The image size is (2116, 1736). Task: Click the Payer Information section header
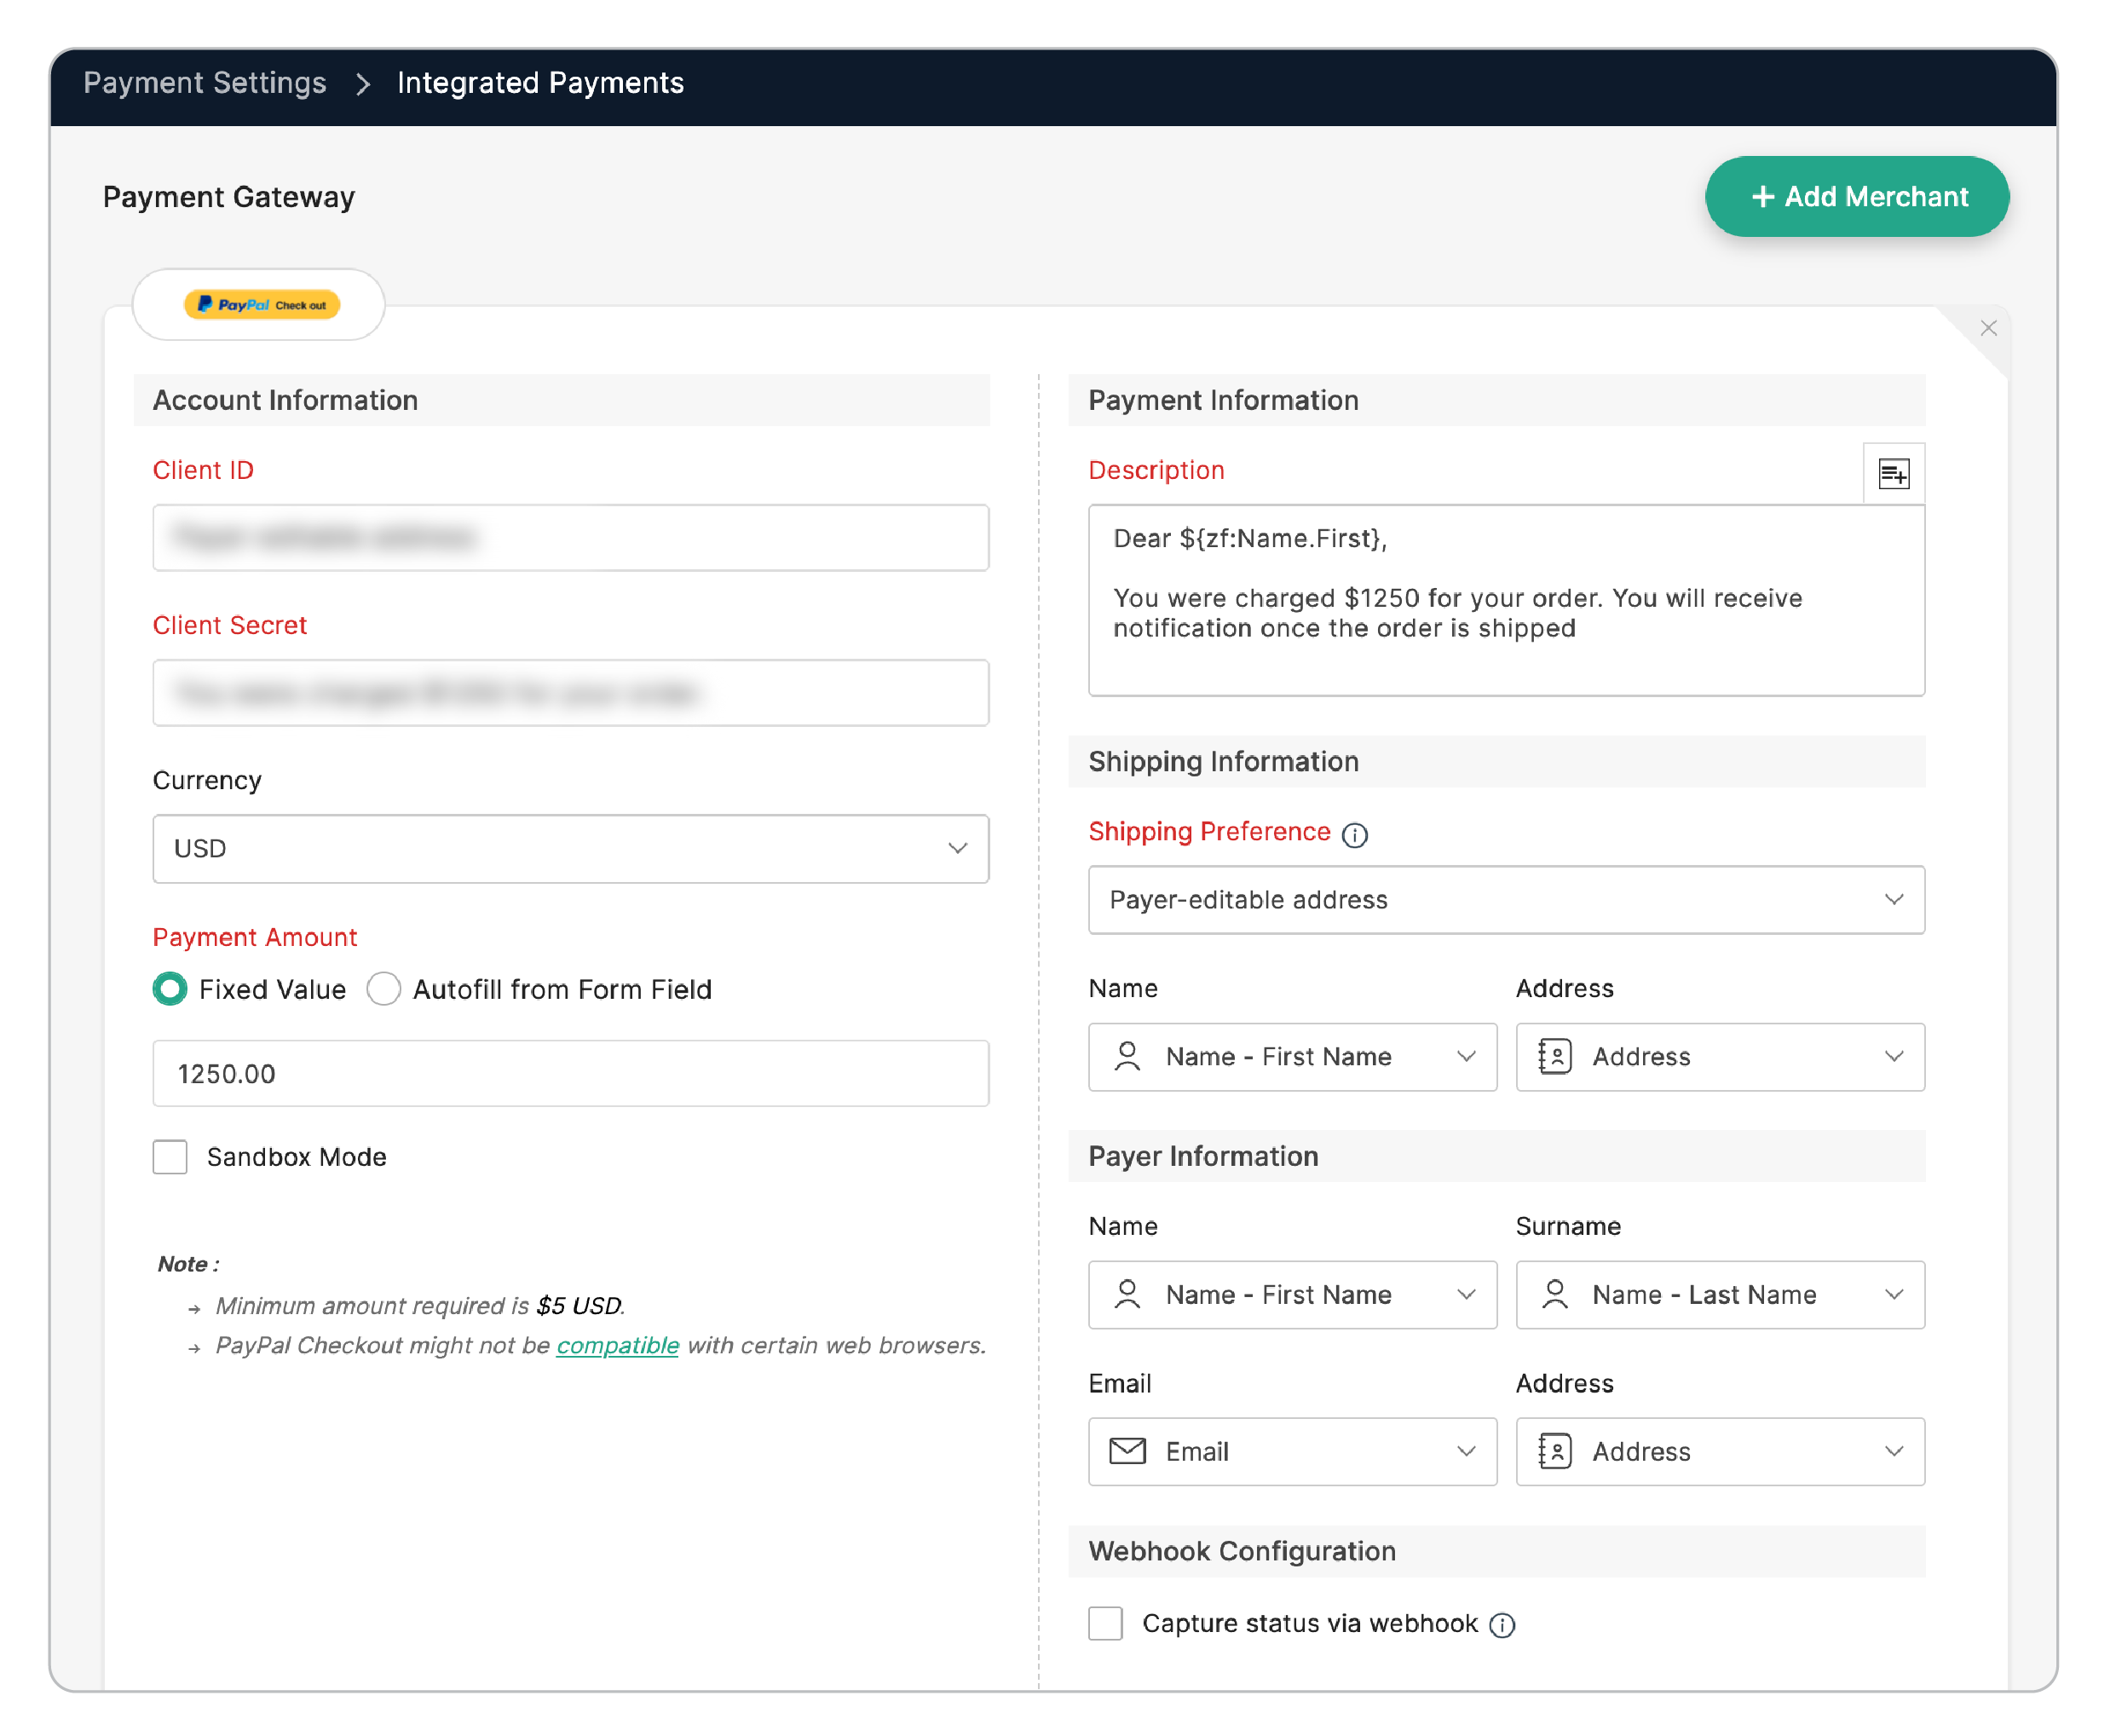click(1497, 1157)
